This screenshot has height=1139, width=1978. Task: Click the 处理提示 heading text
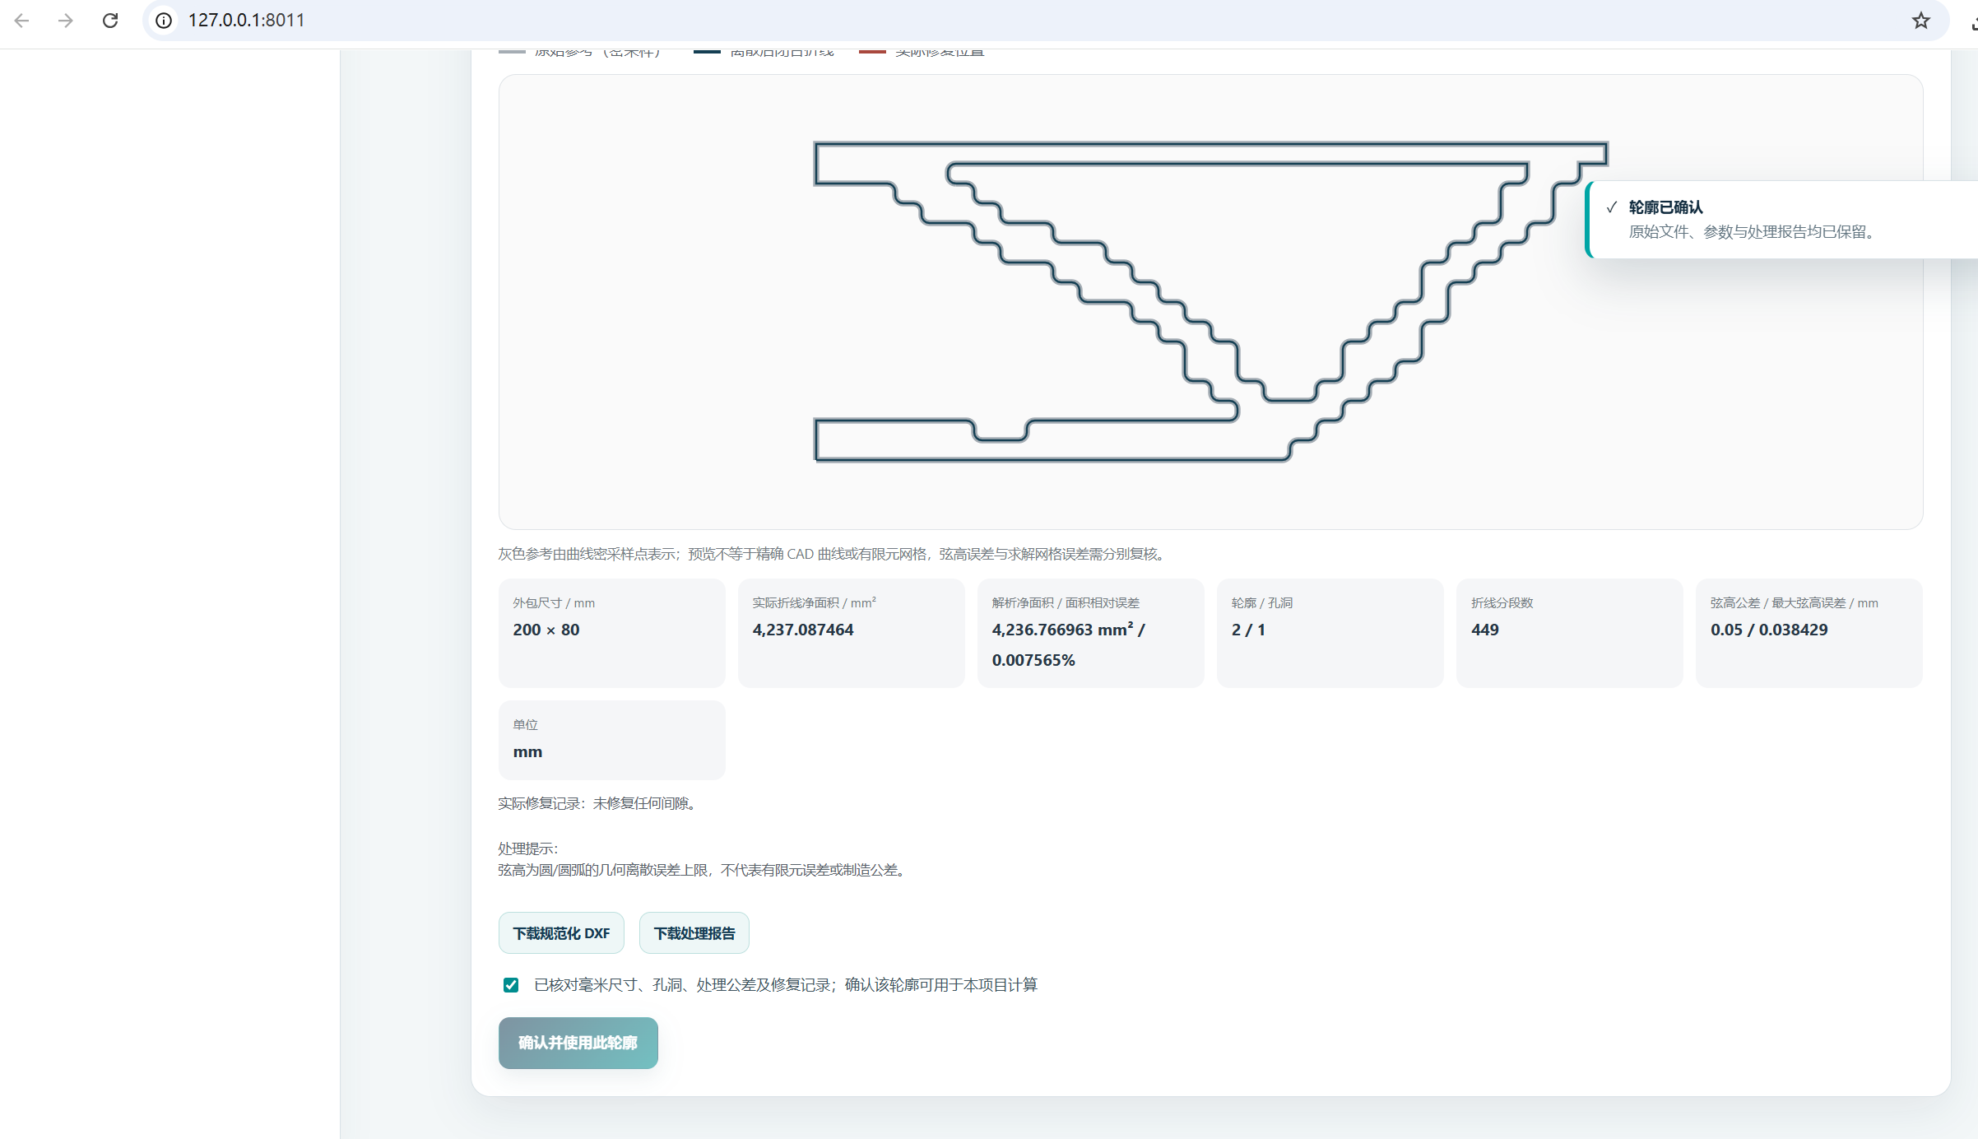click(528, 848)
